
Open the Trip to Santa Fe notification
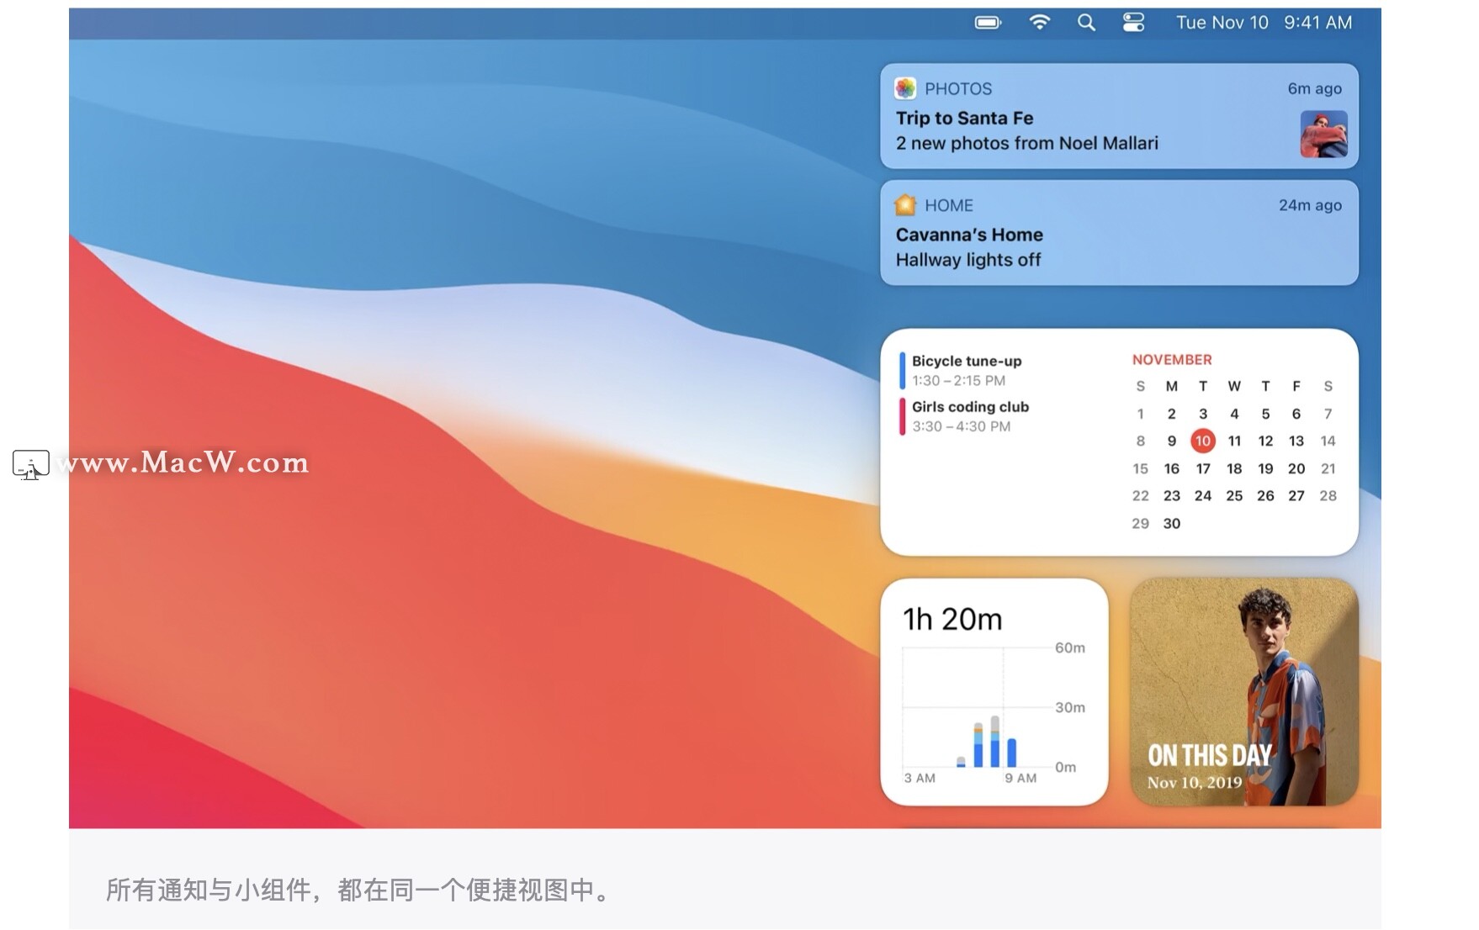pos(1119,116)
